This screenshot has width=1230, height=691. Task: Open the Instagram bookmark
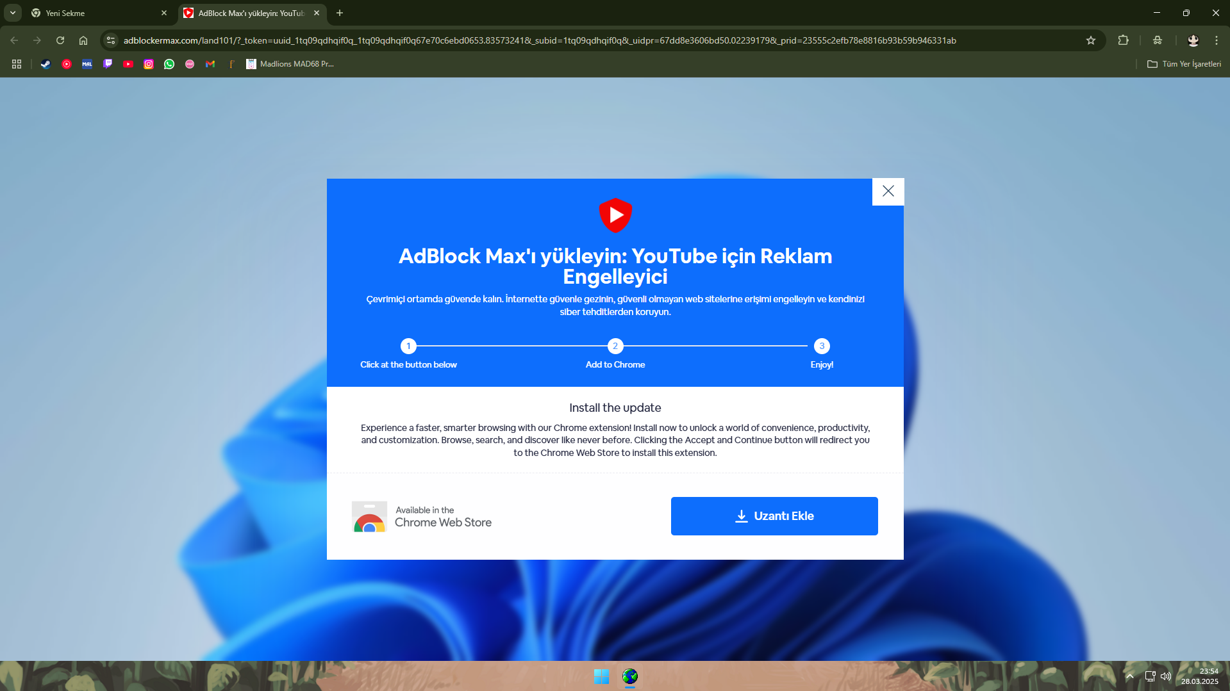tap(149, 64)
